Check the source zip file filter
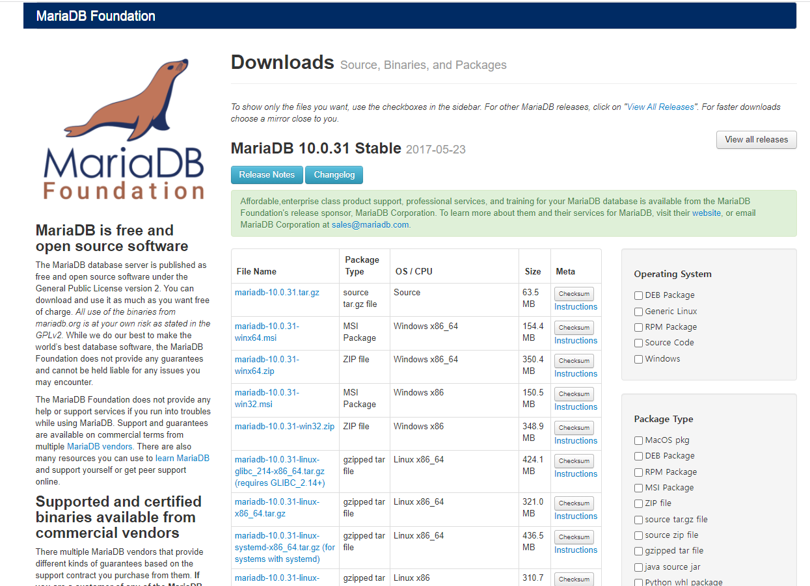810x586 pixels. tap(638, 535)
